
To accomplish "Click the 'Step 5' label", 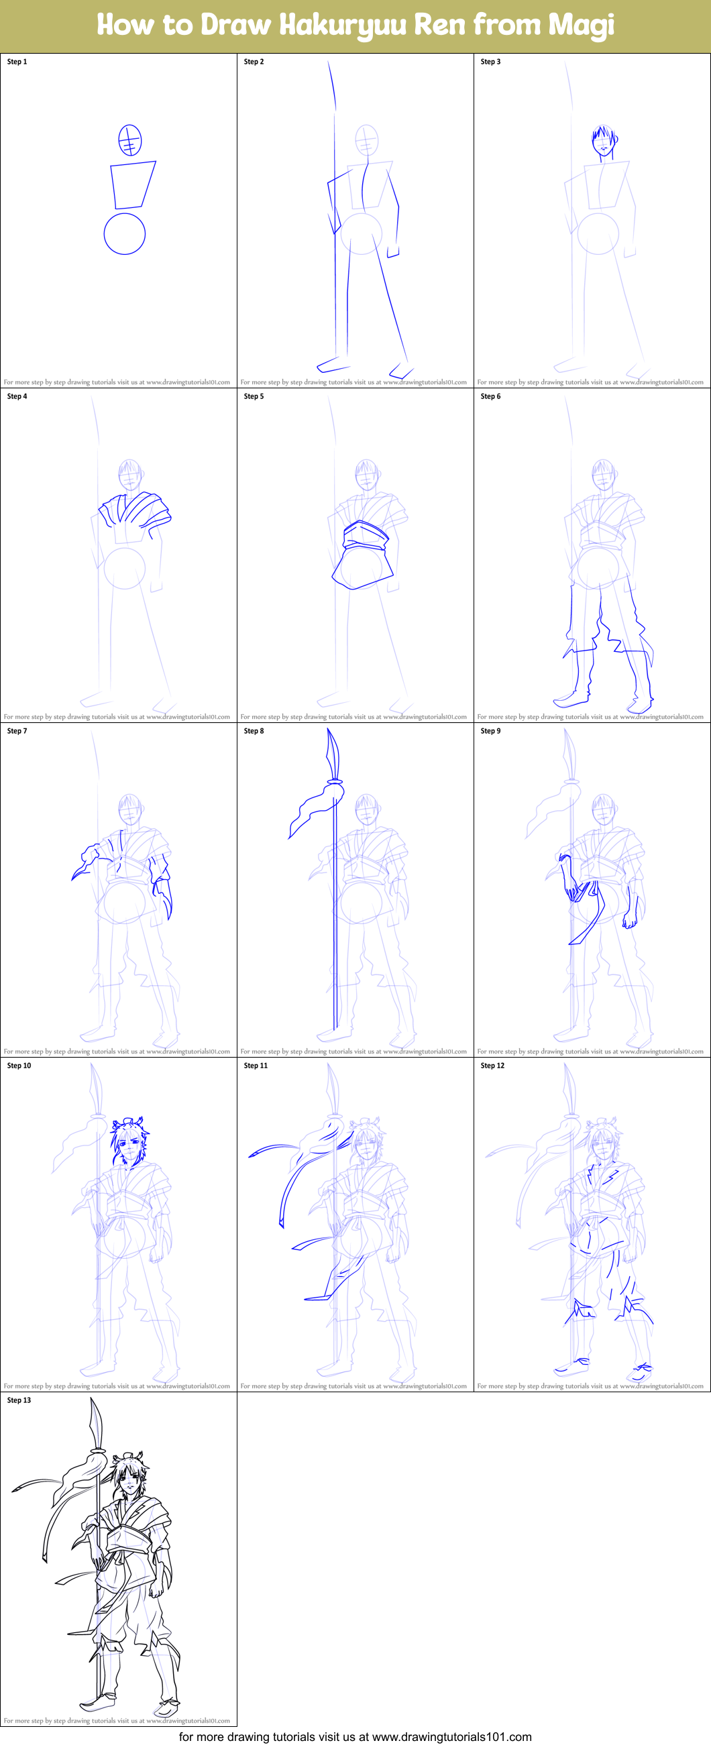I will pos(254,396).
